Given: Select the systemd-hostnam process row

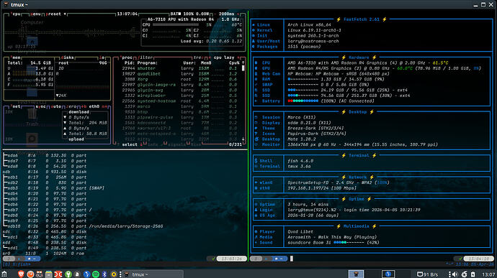Looking at the screenshot, I should point(181,101).
